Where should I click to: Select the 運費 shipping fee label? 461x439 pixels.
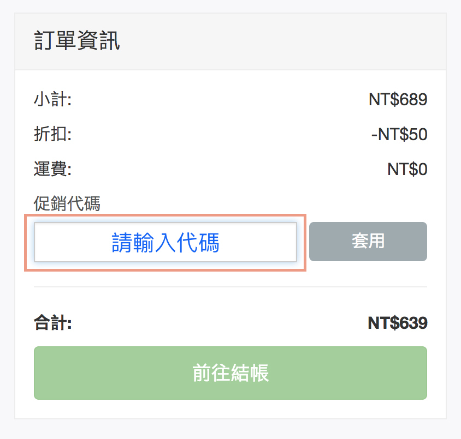click(53, 169)
